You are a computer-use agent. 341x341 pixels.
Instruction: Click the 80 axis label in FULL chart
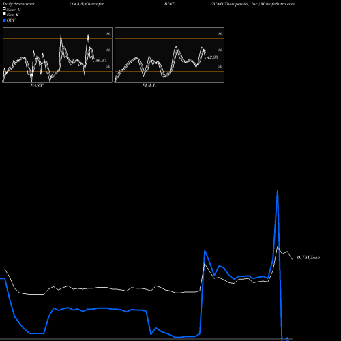coord(220,33)
